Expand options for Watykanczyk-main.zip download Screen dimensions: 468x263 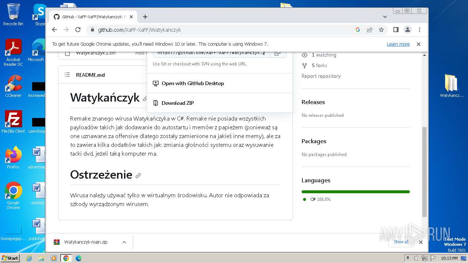click(x=124, y=242)
